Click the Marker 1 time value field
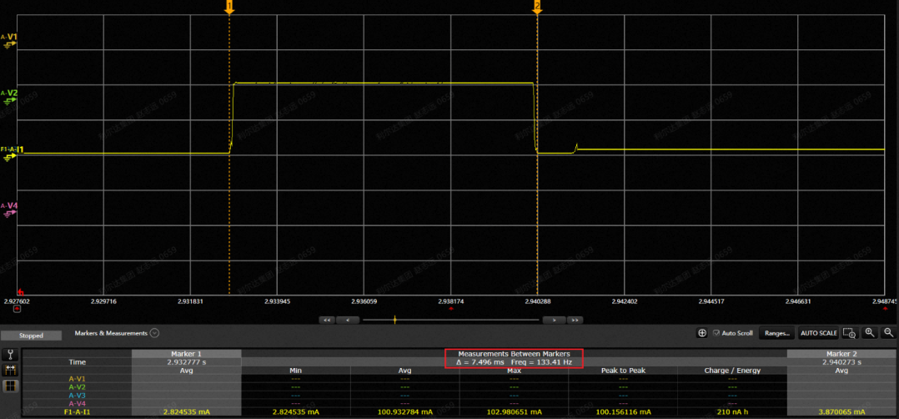 pyautogui.click(x=186, y=362)
